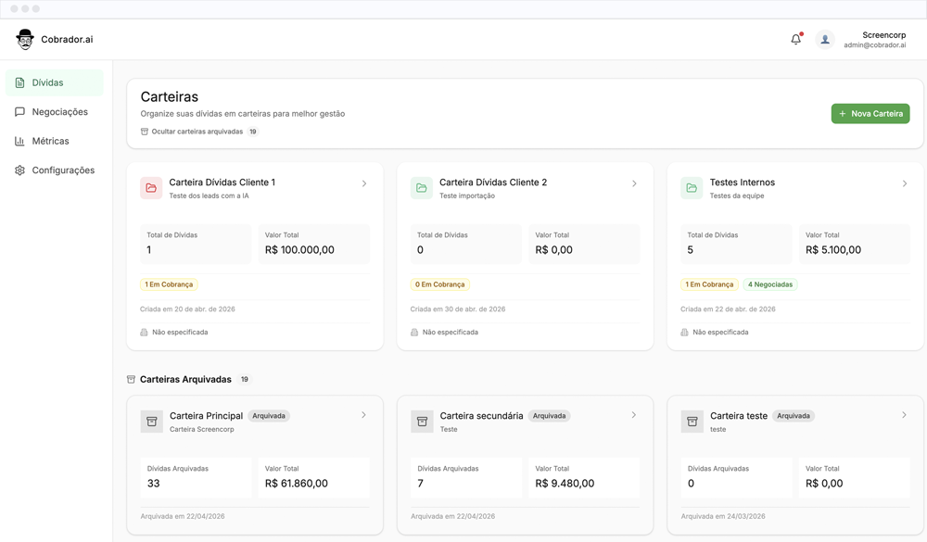This screenshot has height=542, width=927.
Task: Click the green folder icon of Carteira Dívidas Cliente 2
Action: click(422, 188)
